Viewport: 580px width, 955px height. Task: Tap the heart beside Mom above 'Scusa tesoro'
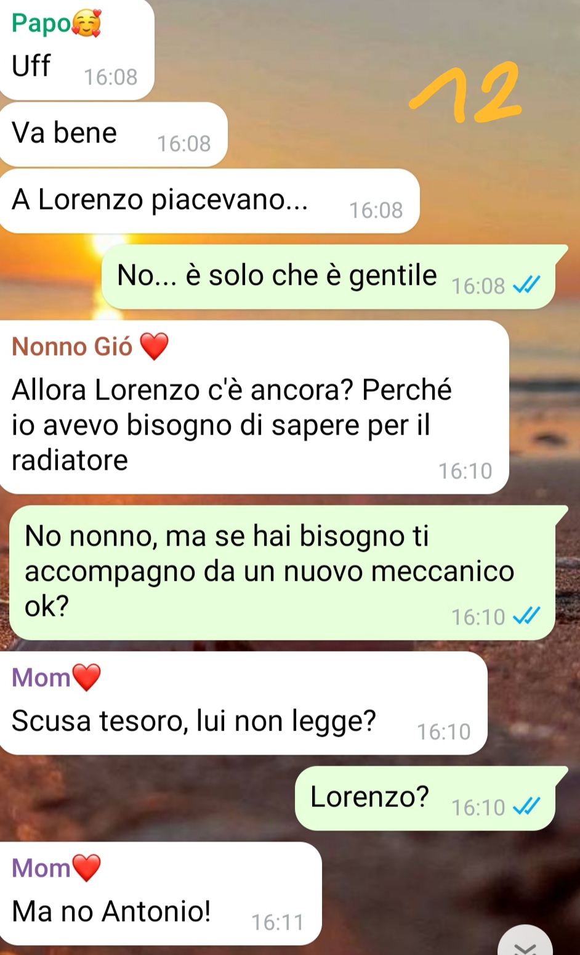86,678
